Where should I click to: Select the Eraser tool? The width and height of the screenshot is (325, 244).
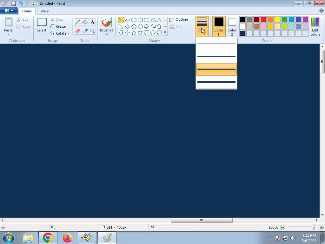click(x=77, y=31)
